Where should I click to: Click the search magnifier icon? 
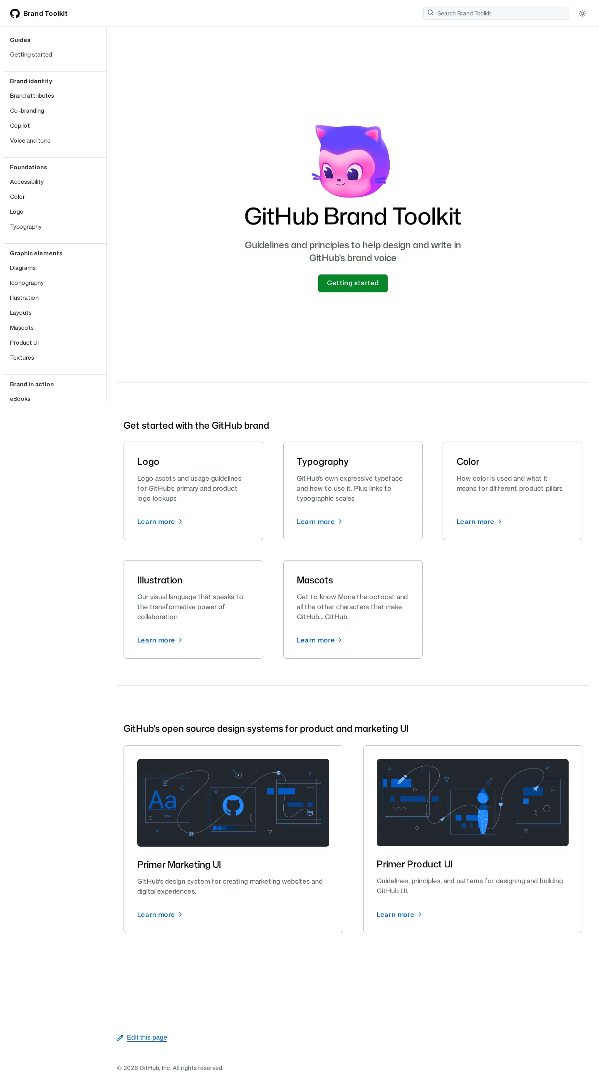[431, 13]
